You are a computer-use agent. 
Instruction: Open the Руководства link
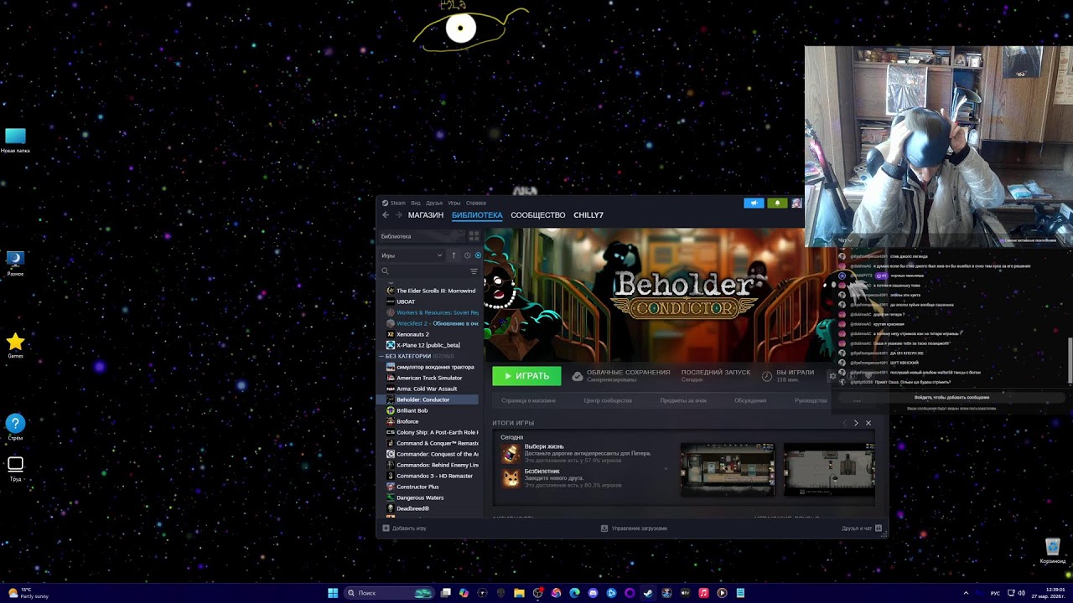click(x=811, y=400)
